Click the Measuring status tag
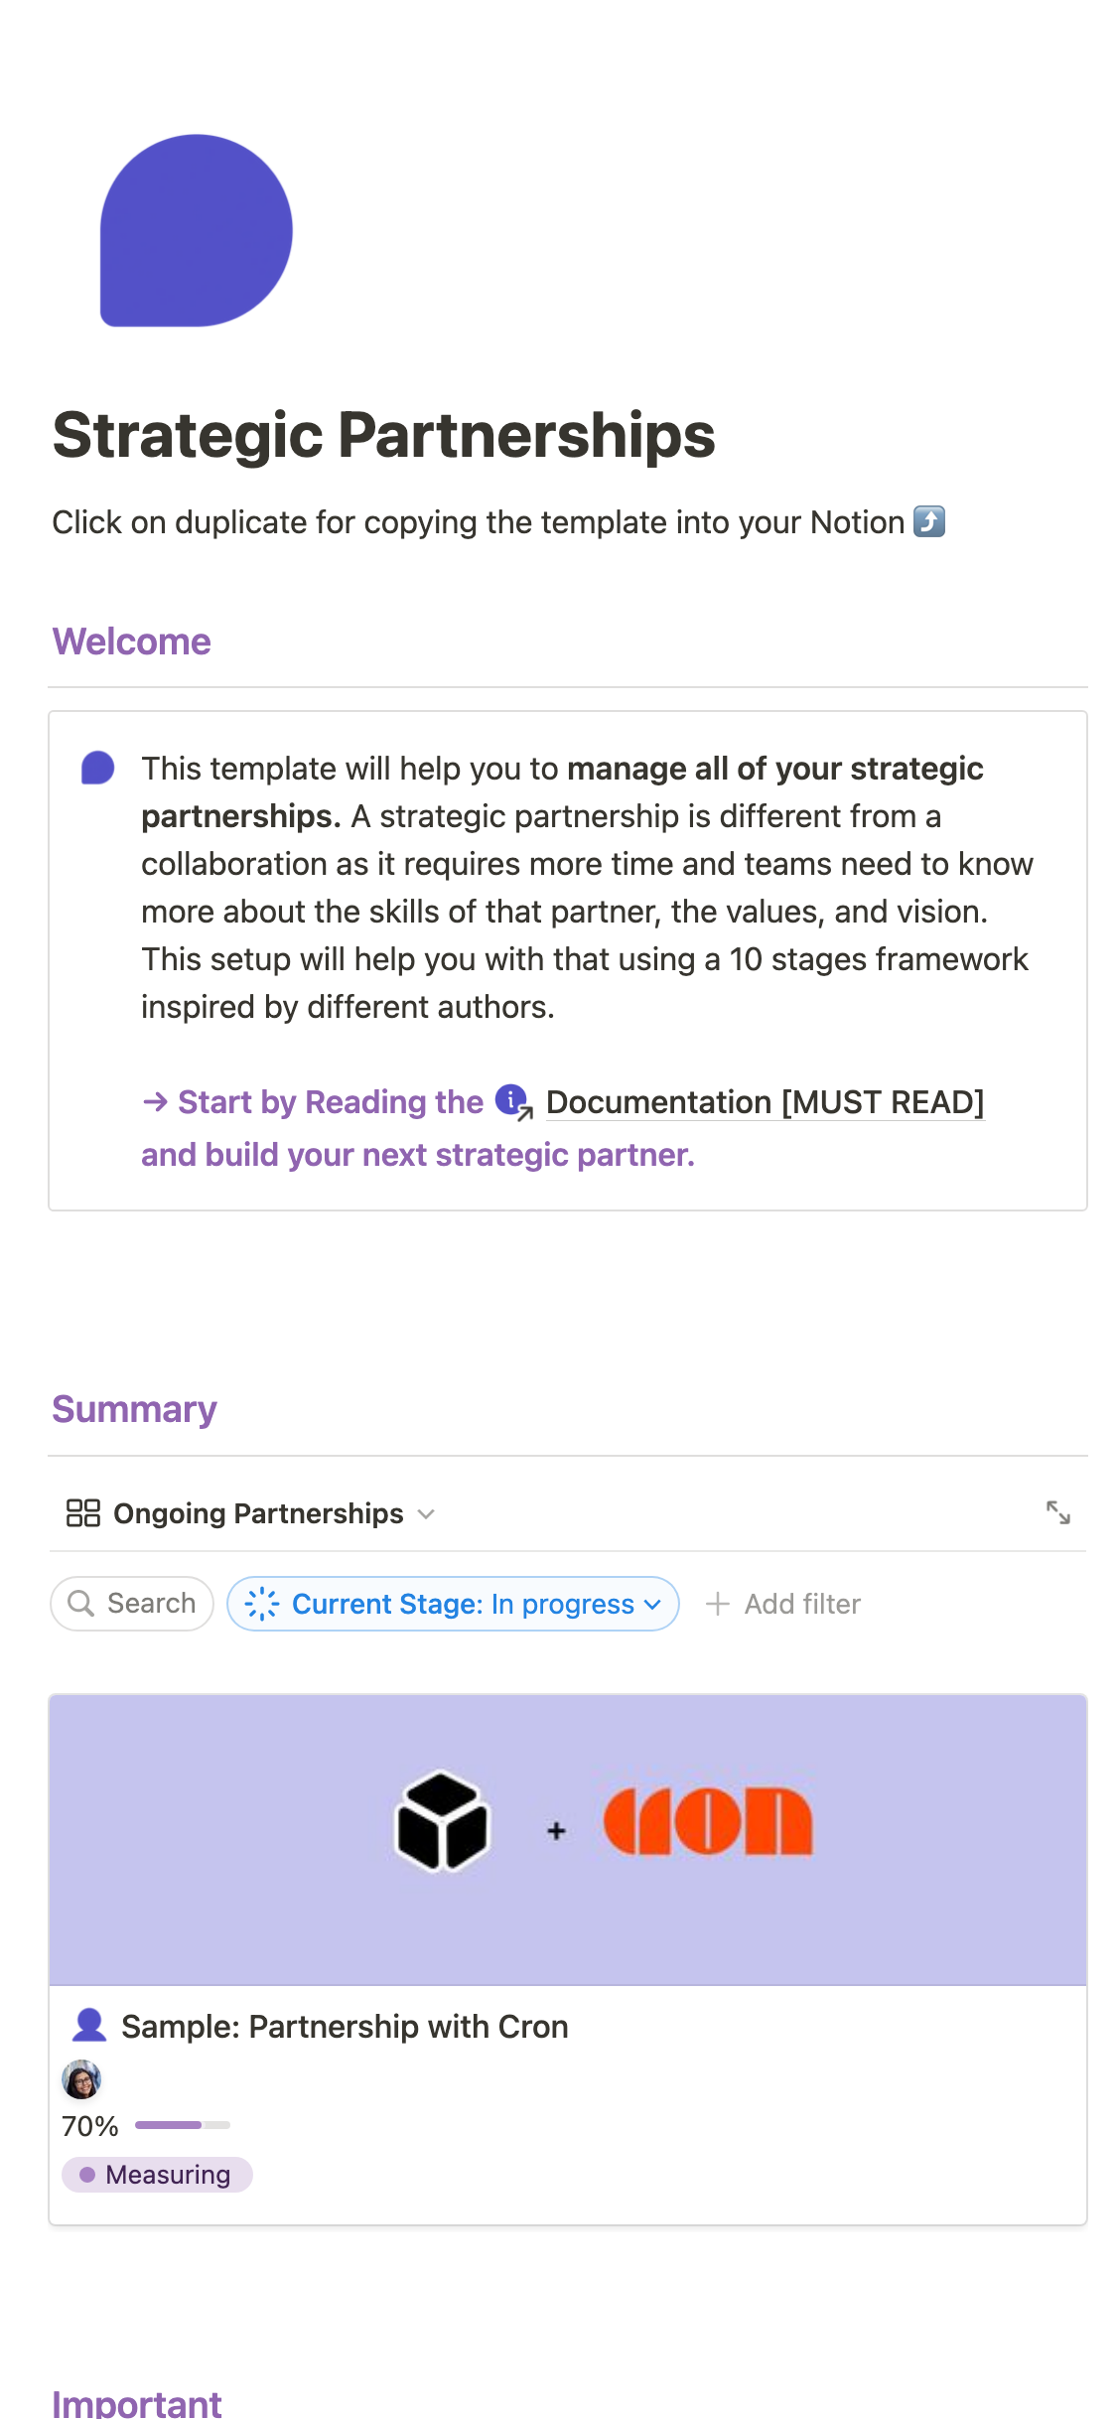This screenshot has height=2419, width=1117. (157, 2174)
